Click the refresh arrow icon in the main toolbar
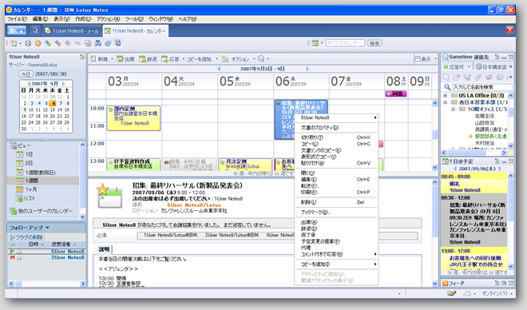Viewport: 527px width, 310px height. tap(108, 43)
